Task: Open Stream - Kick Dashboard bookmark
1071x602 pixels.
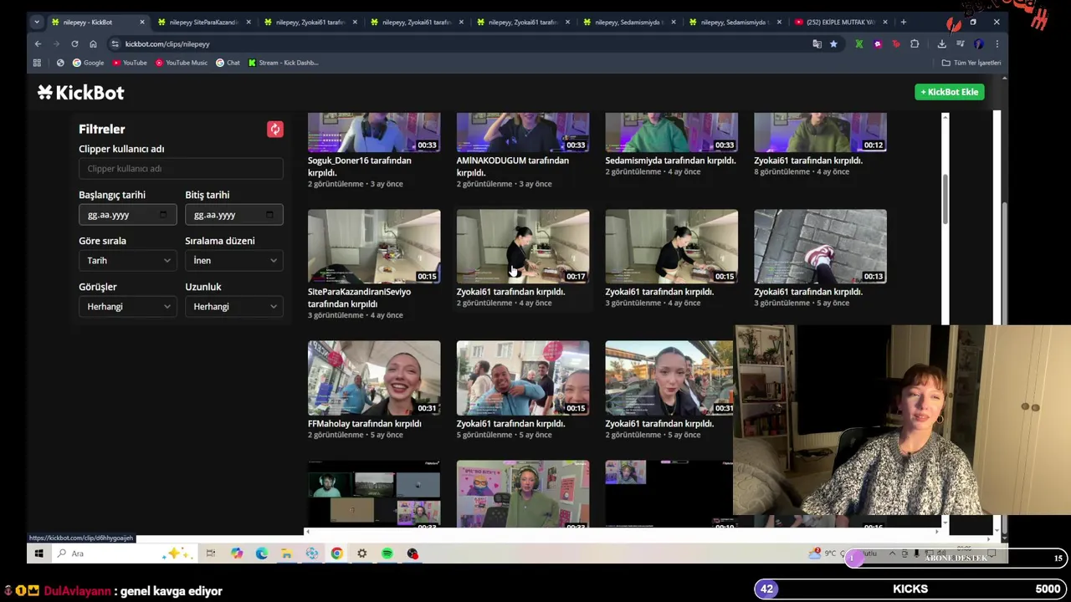Action: [283, 63]
